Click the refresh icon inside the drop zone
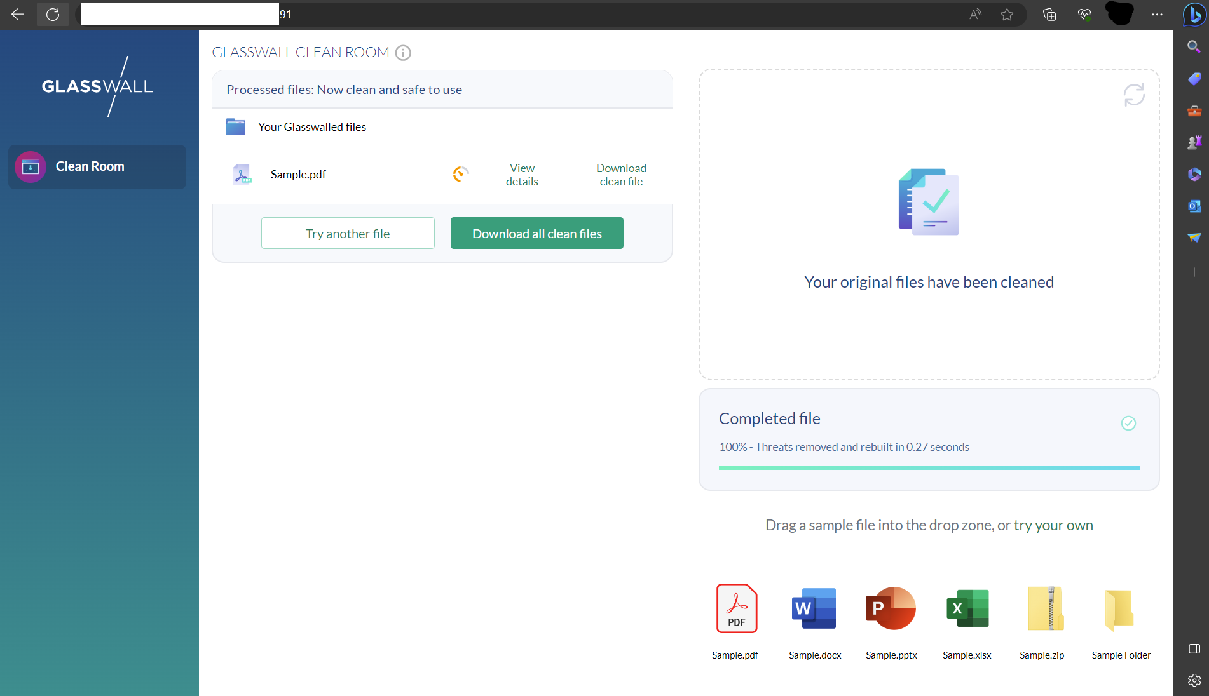Screen dimensions: 1209x696 [1135, 95]
